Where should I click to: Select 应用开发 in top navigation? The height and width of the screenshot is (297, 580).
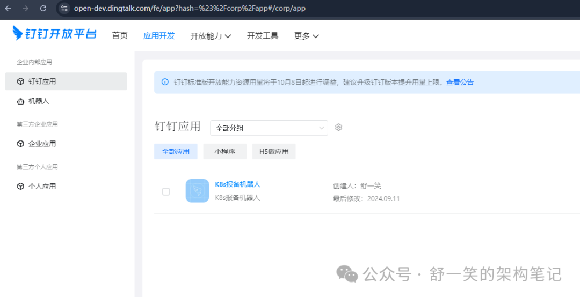pos(159,35)
